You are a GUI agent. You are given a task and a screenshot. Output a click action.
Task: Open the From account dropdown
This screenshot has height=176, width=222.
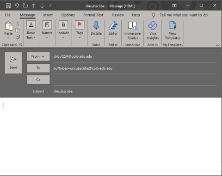pyautogui.click(x=38, y=56)
